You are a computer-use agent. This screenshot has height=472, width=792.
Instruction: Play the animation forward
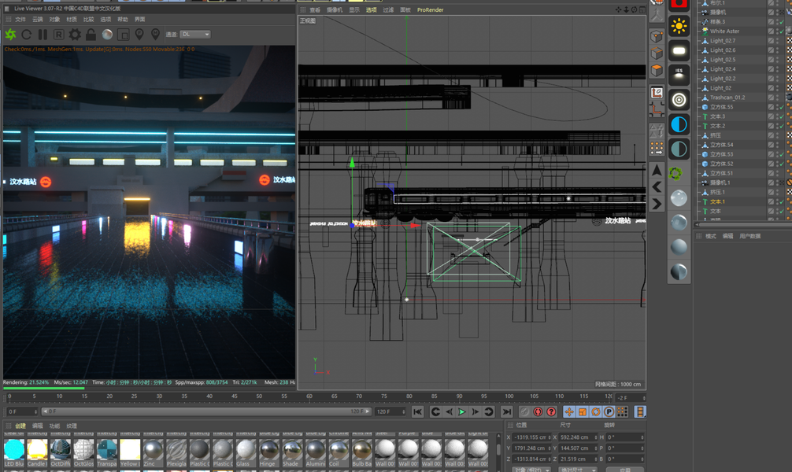point(461,412)
